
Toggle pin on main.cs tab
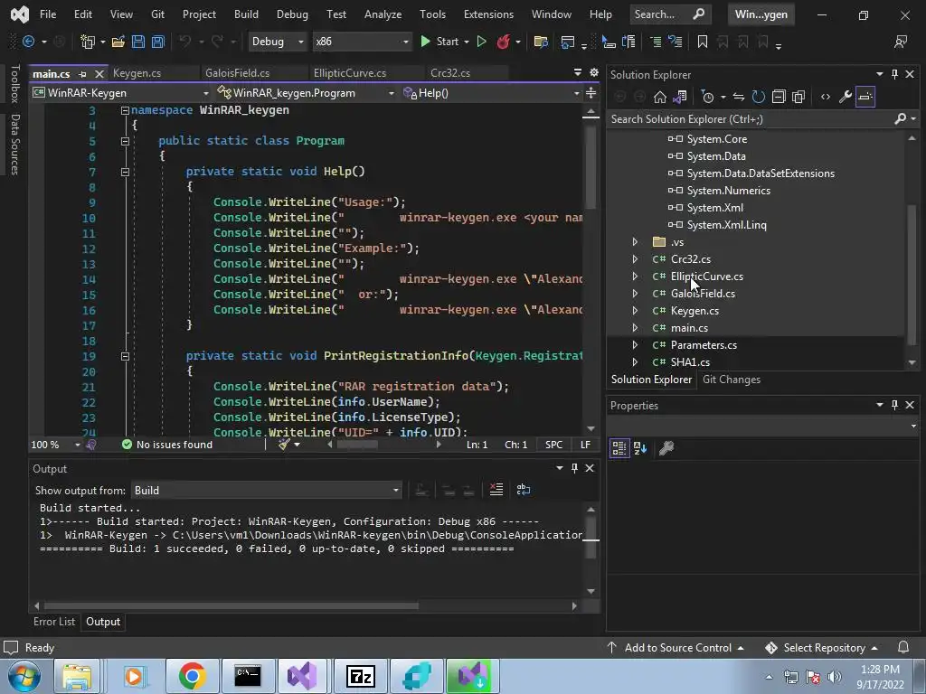click(82, 74)
